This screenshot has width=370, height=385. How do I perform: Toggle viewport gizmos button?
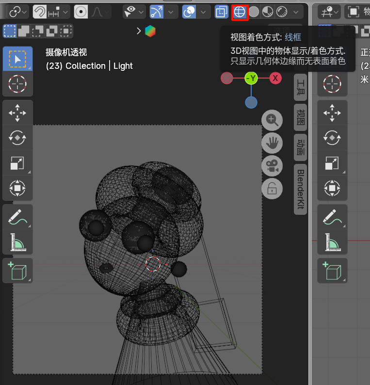click(157, 12)
